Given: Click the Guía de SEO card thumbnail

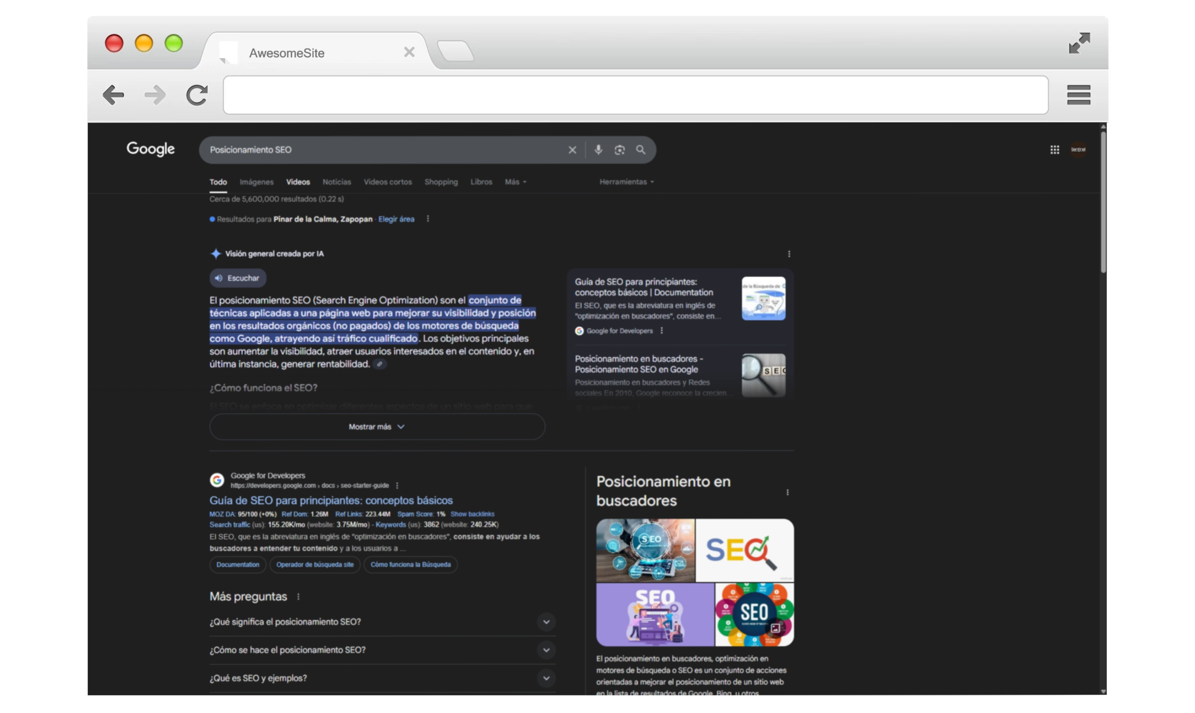Looking at the screenshot, I should click(763, 298).
